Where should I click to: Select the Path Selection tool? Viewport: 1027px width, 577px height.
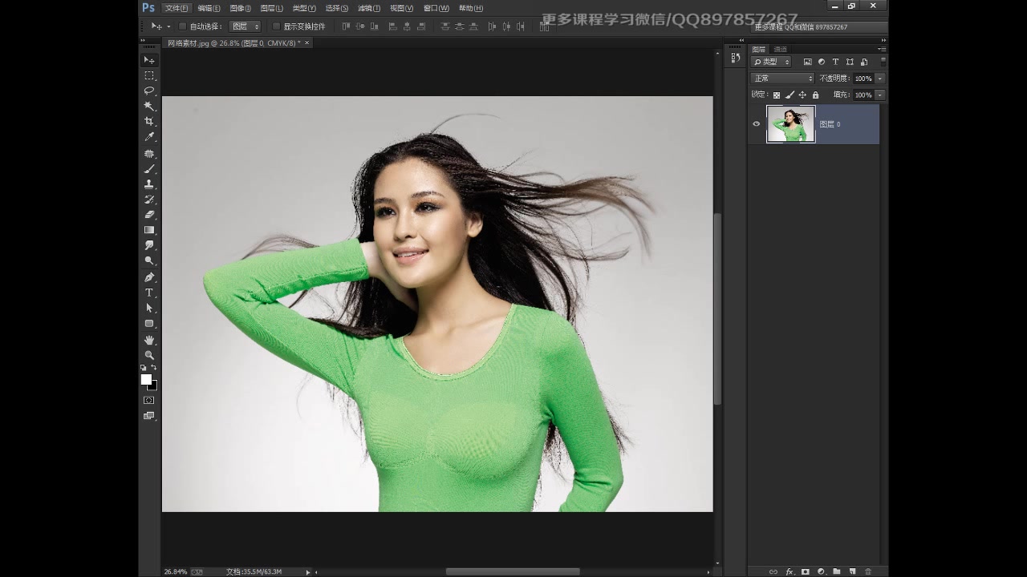149,308
